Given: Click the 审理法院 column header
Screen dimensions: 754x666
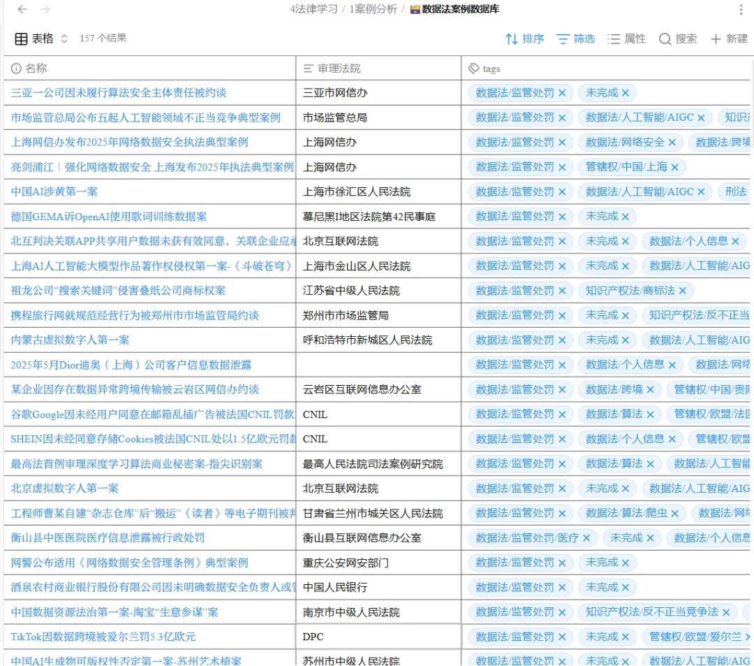Looking at the screenshot, I should 378,68.
